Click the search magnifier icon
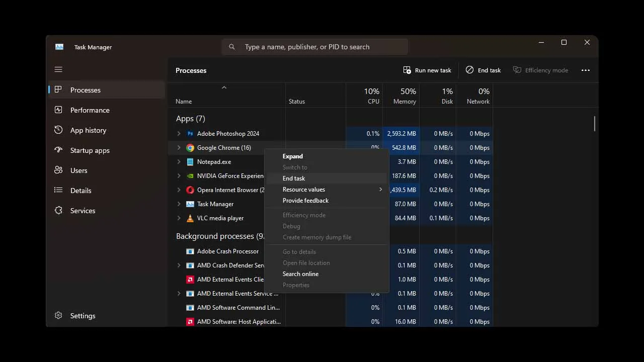Screen dimensions: 644x362 coord(232,47)
